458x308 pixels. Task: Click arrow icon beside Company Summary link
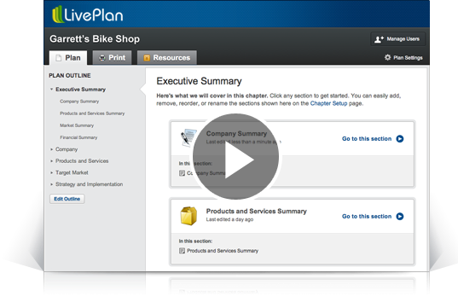coord(400,139)
